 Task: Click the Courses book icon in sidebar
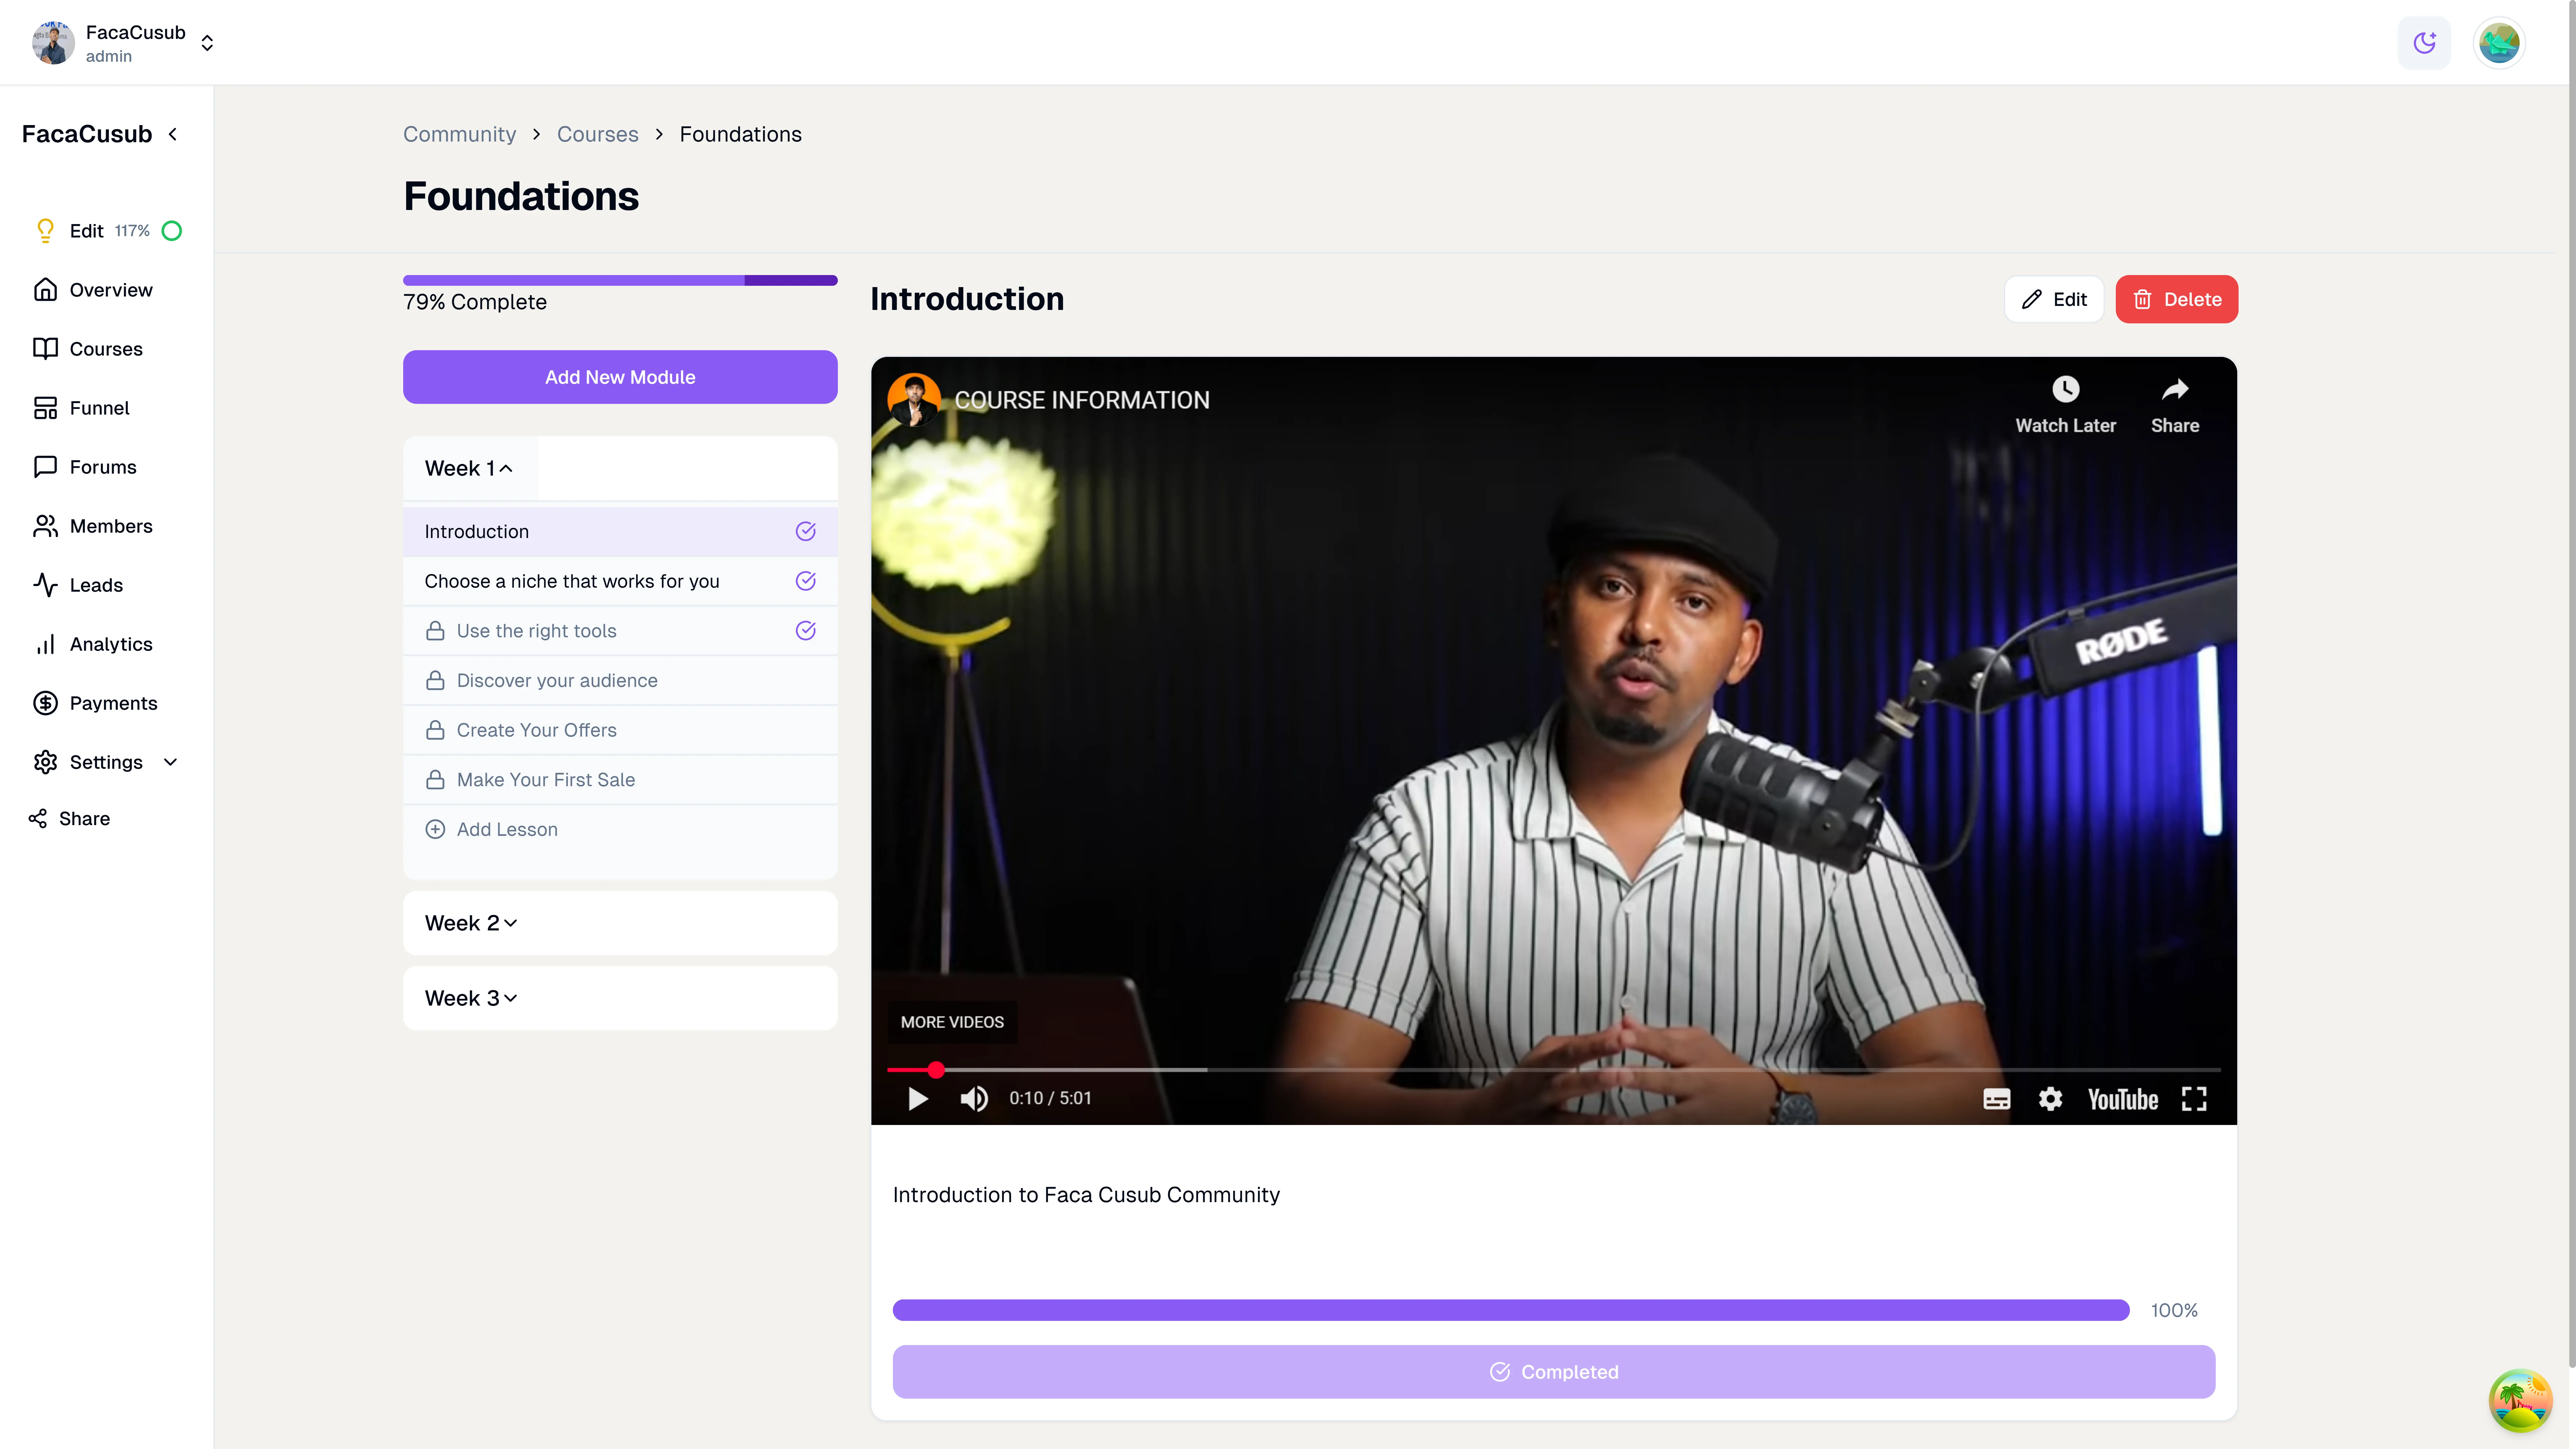pyautogui.click(x=45, y=349)
